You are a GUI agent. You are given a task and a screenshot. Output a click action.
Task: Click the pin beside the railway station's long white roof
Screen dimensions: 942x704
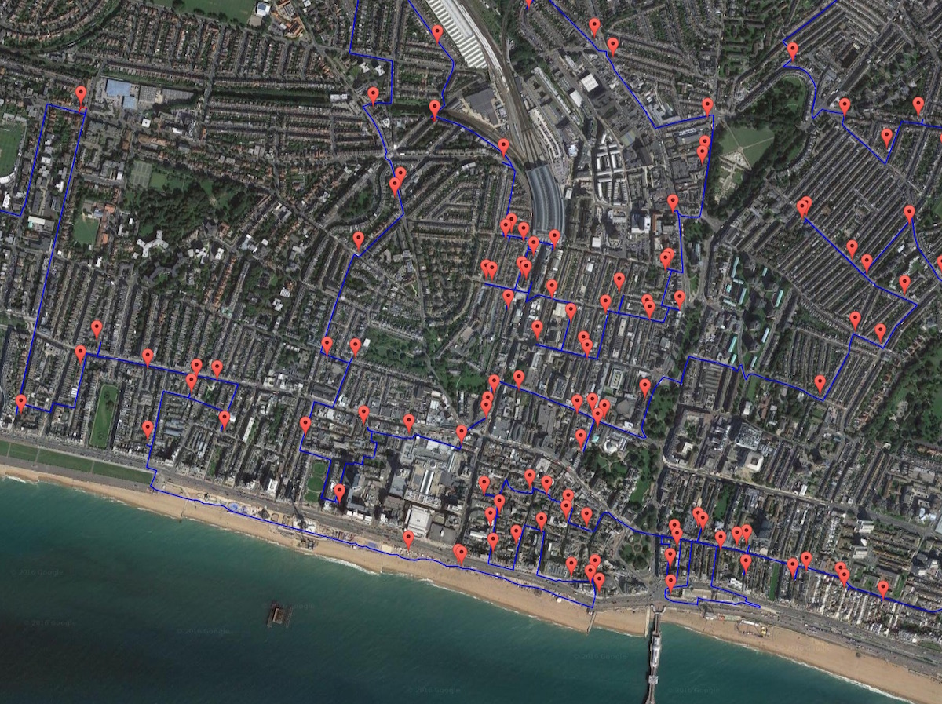(437, 33)
